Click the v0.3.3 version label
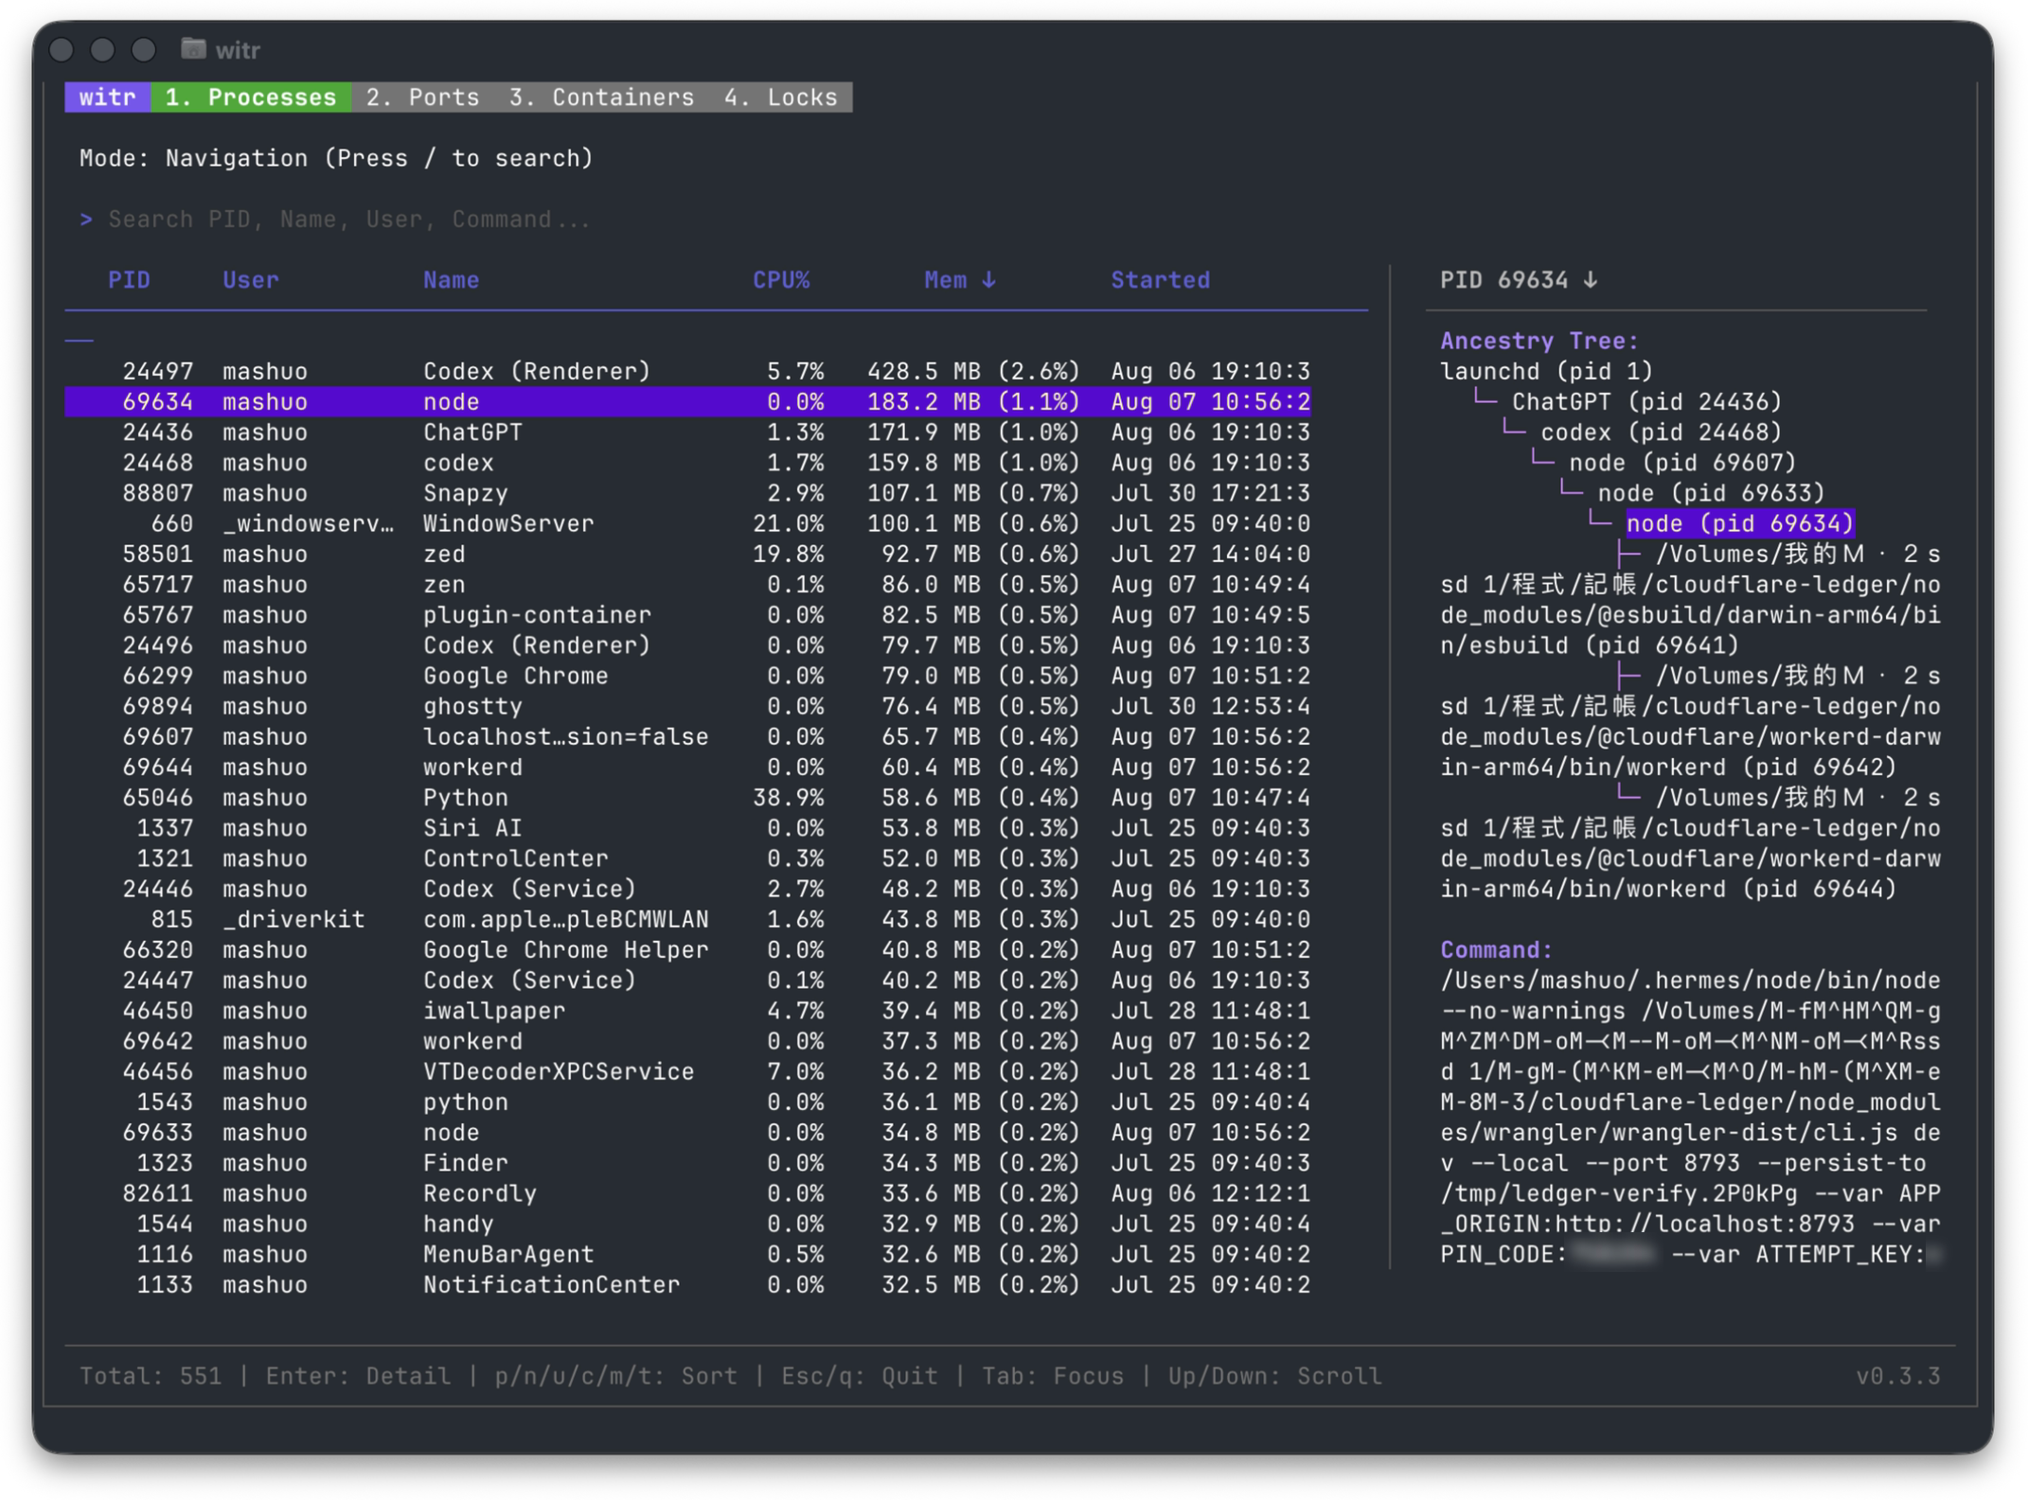This screenshot has height=1500, width=2028. click(1897, 1376)
